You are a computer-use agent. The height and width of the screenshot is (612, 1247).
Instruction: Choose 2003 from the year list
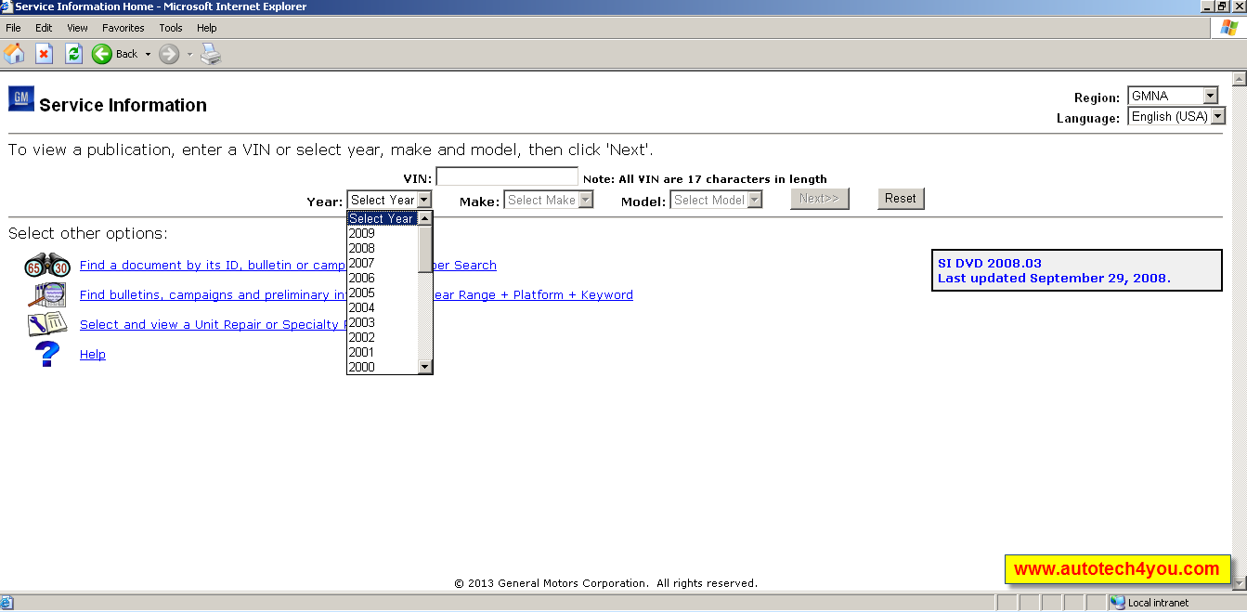tap(383, 322)
